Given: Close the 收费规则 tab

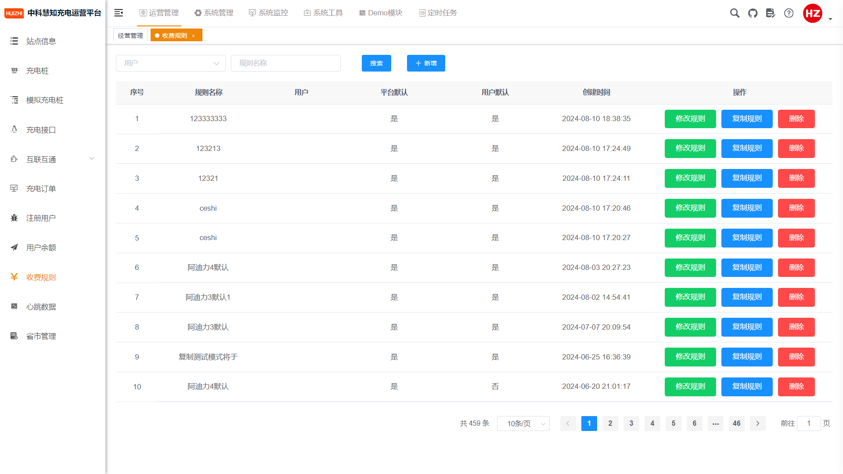Looking at the screenshot, I should click(193, 36).
